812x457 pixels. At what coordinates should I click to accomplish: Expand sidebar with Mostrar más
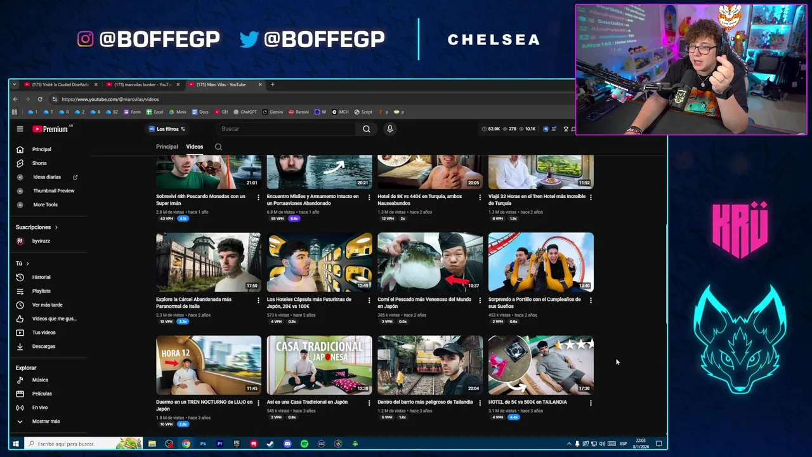[46, 421]
